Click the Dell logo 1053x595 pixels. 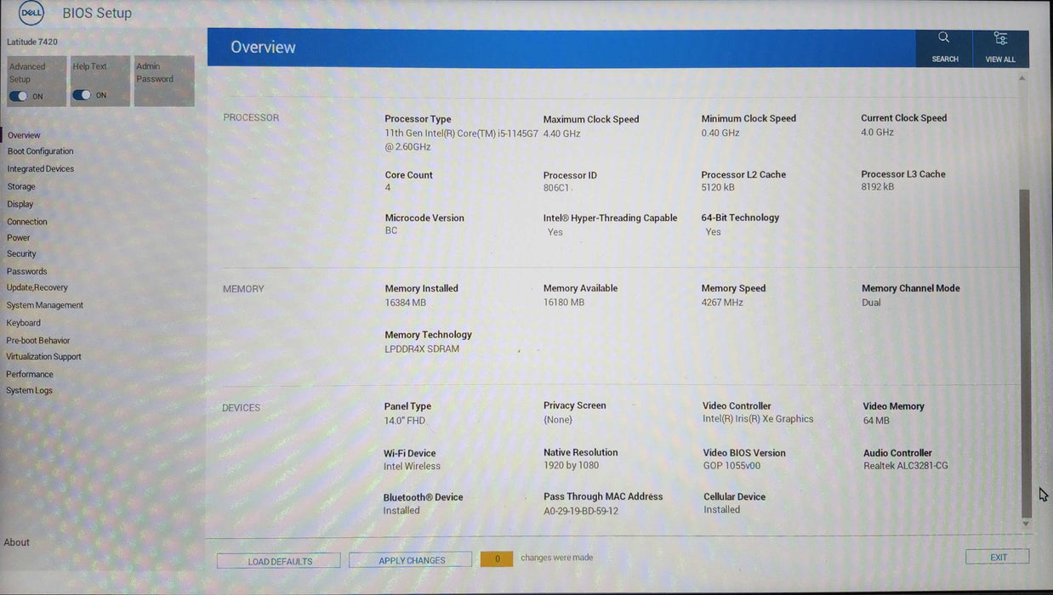point(31,13)
